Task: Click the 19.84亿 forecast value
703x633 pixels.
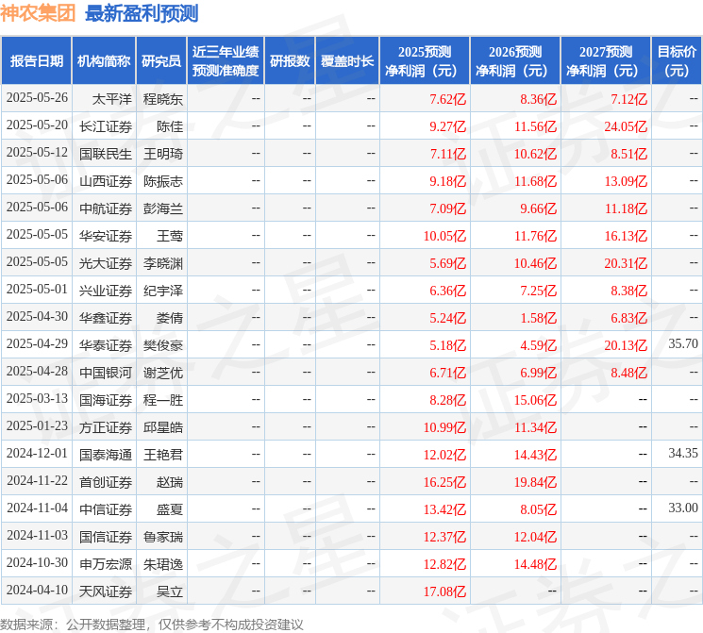Action: (x=535, y=482)
